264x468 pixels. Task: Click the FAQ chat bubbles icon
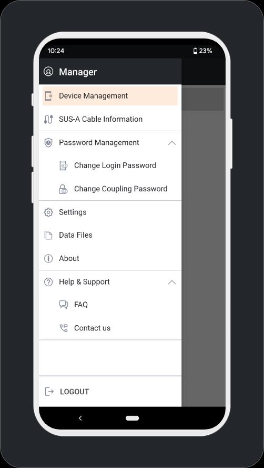(x=64, y=305)
